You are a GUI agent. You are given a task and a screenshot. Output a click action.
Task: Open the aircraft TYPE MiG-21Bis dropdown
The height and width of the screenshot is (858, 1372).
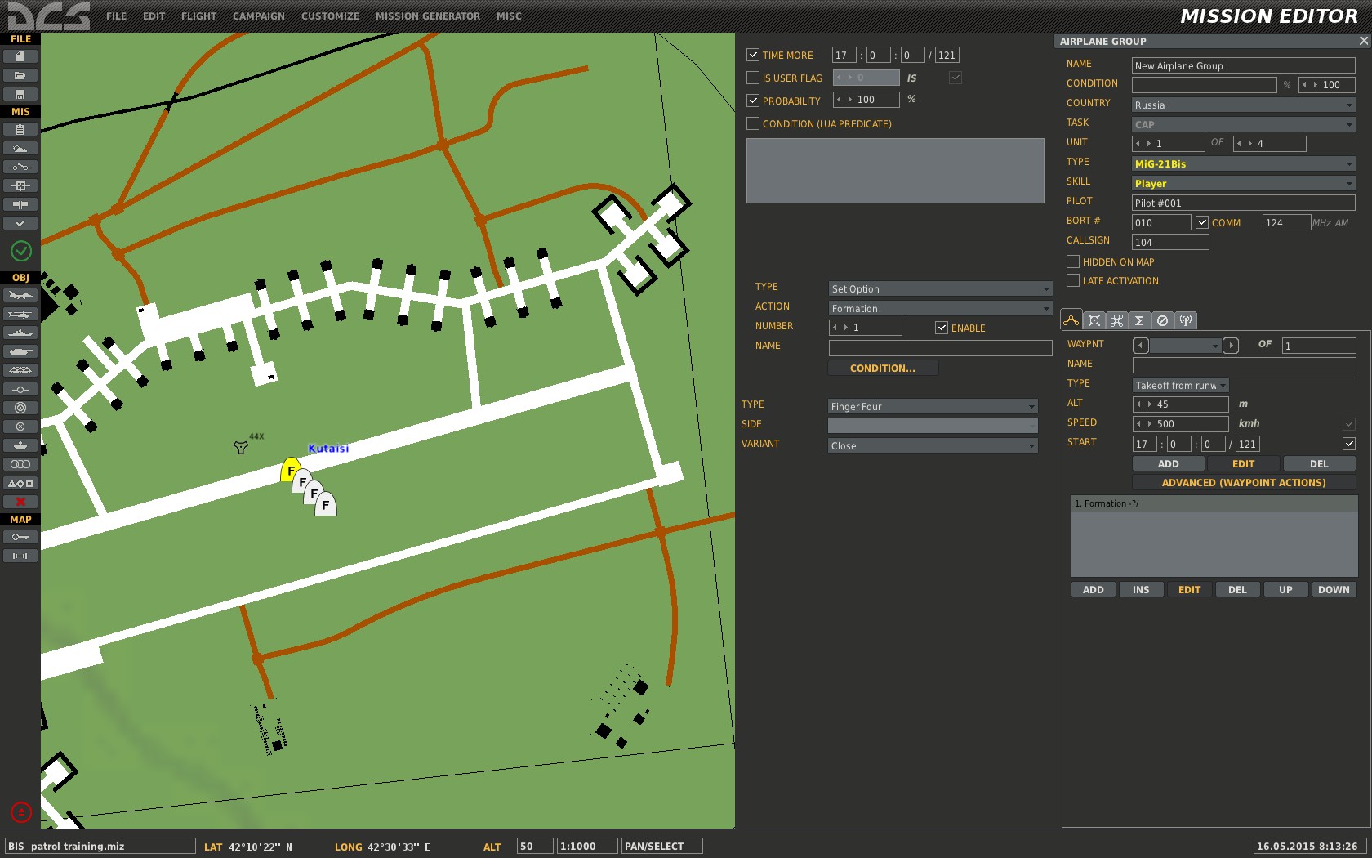(1243, 163)
